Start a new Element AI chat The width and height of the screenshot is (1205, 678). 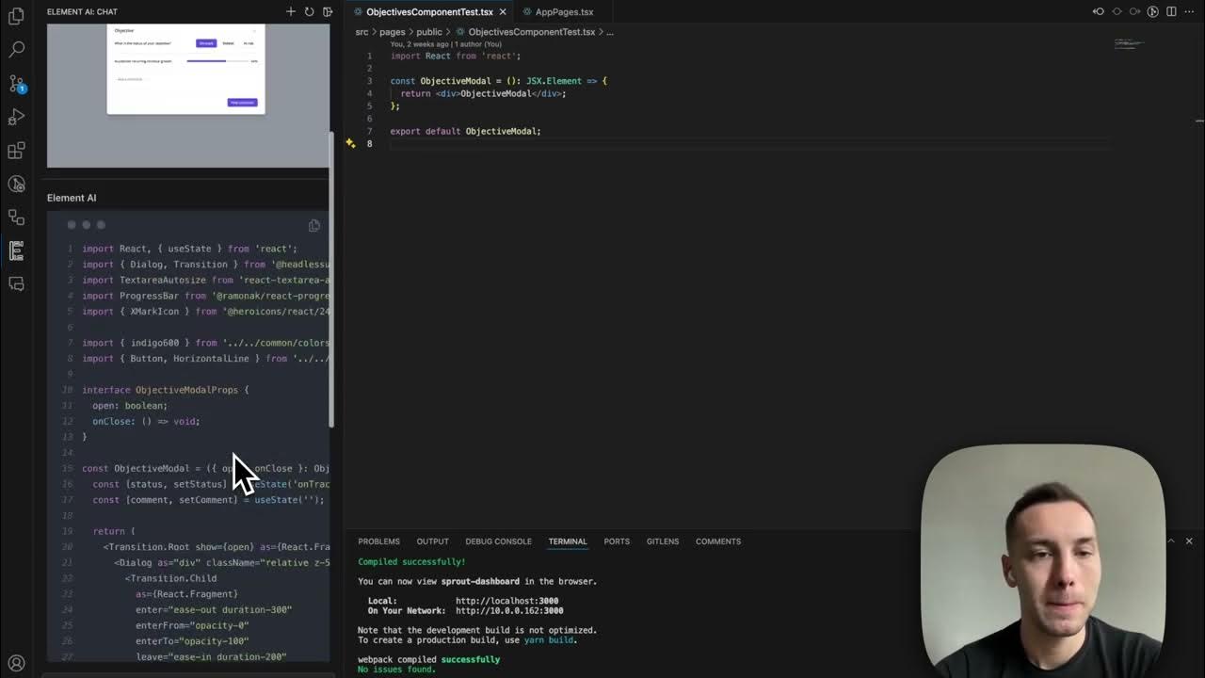[291, 11]
